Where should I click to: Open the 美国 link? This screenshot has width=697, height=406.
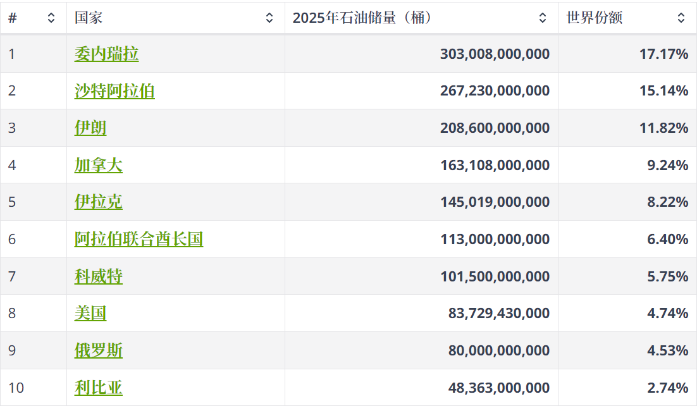point(90,314)
